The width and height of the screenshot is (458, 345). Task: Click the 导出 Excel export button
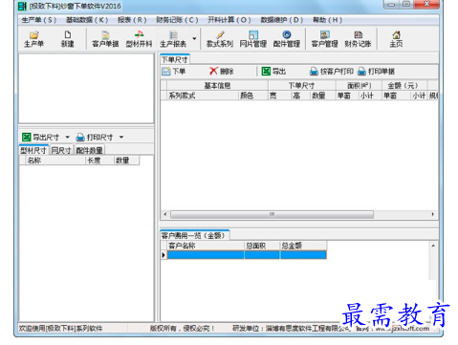tap(273, 72)
